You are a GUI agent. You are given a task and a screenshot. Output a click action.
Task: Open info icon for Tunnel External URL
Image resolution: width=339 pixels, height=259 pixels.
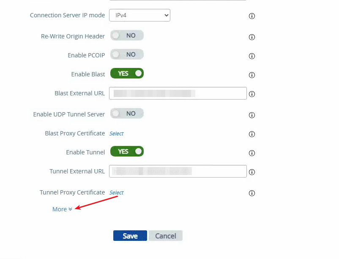coord(252,172)
